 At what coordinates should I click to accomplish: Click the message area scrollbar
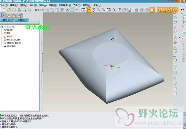pos(185,120)
